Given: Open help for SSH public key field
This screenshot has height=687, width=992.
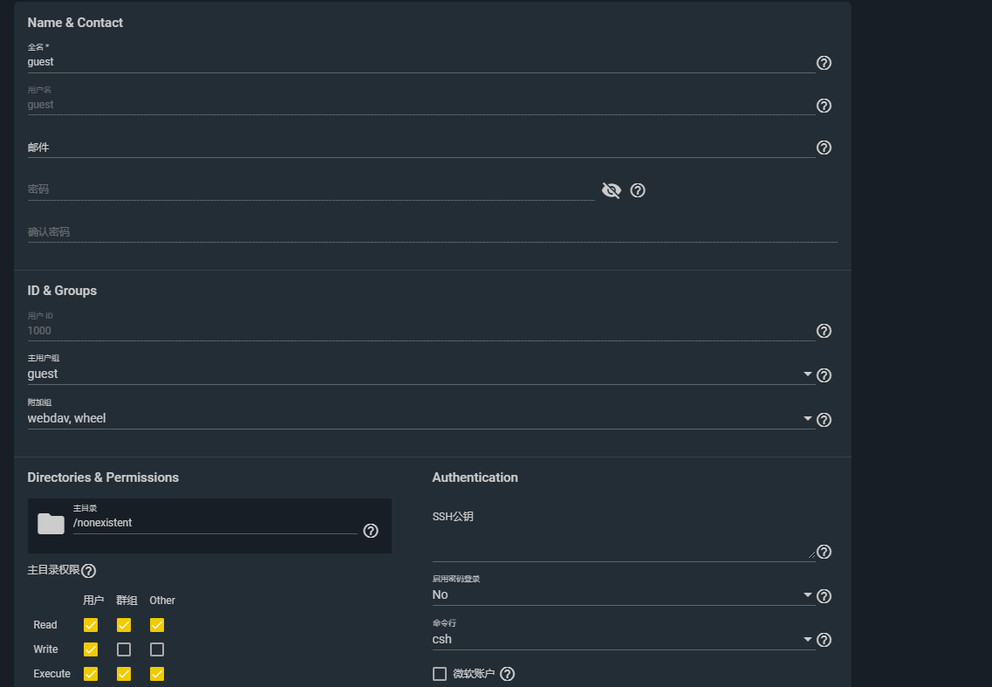Looking at the screenshot, I should [824, 552].
